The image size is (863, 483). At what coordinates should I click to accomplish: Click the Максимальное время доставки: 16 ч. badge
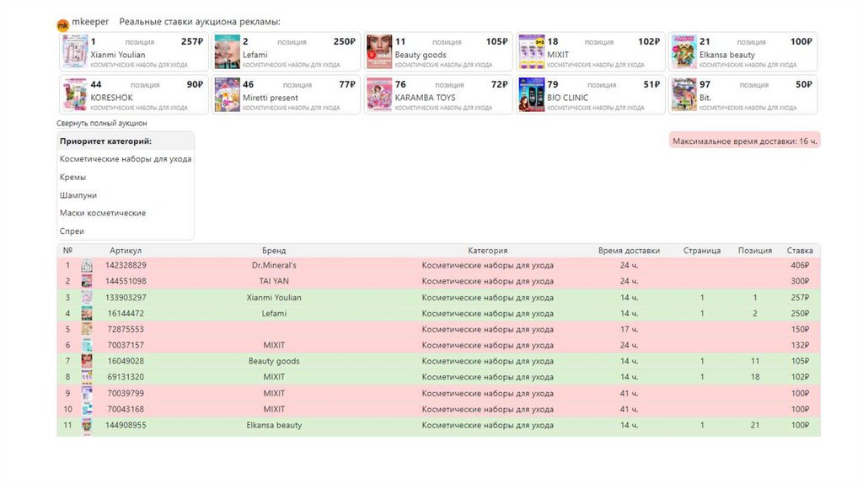pos(745,141)
